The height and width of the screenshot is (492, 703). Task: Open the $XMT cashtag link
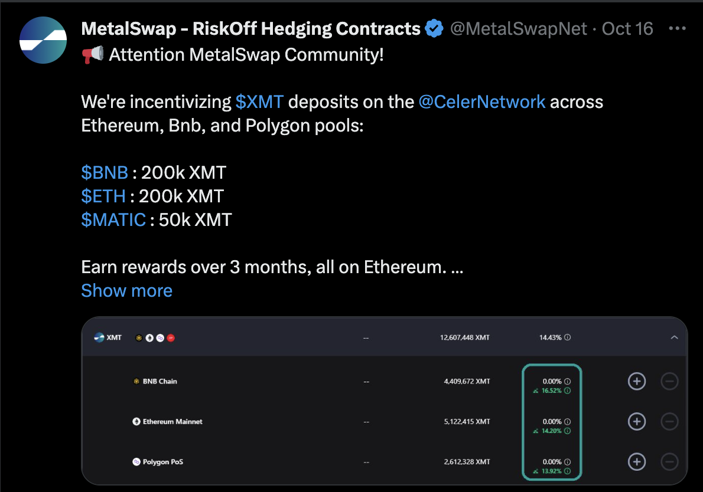pyautogui.click(x=259, y=101)
